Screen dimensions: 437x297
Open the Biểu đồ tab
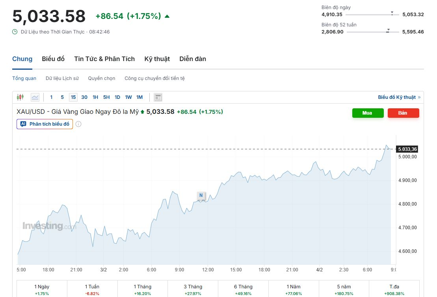(x=53, y=59)
